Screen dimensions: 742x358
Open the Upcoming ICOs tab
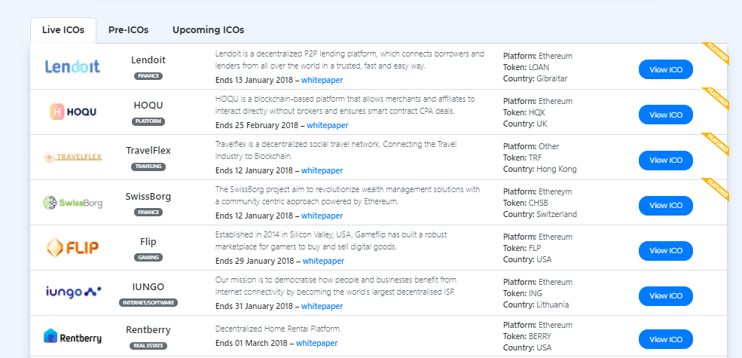pos(208,30)
